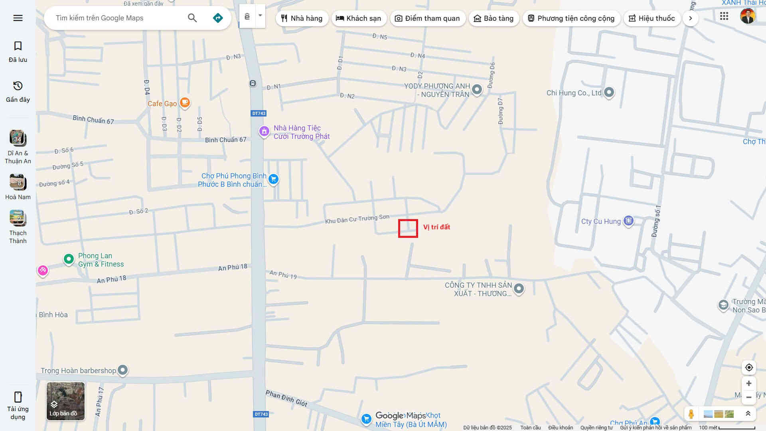This screenshot has width=766, height=431.
Task: Switch map layer via Lớp bản đồ
Action: [65, 401]
